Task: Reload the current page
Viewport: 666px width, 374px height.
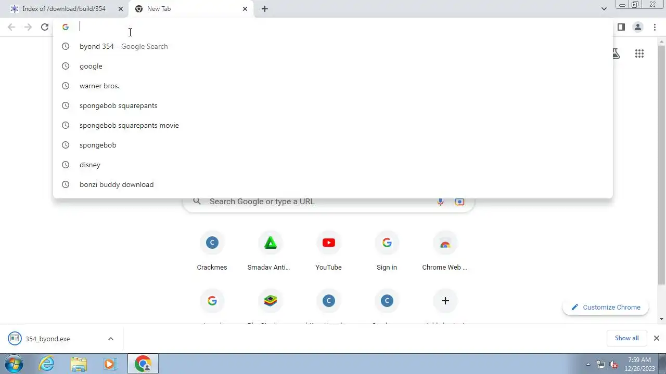Action: (45, 27)
